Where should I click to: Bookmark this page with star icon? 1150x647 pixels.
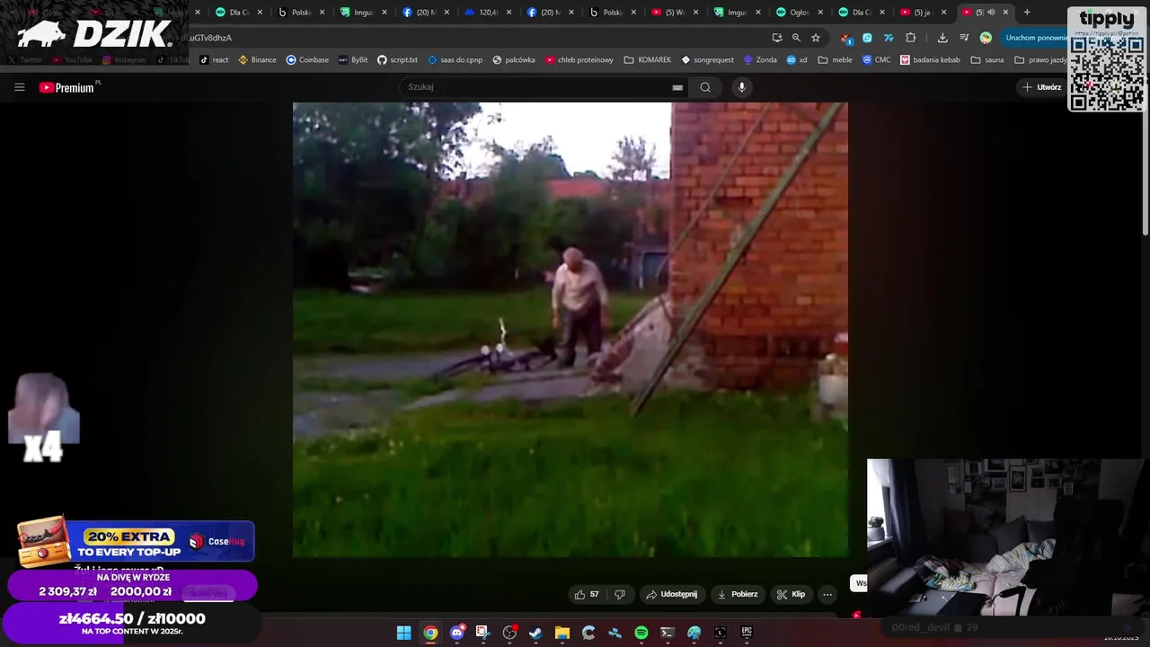(816, 38)
